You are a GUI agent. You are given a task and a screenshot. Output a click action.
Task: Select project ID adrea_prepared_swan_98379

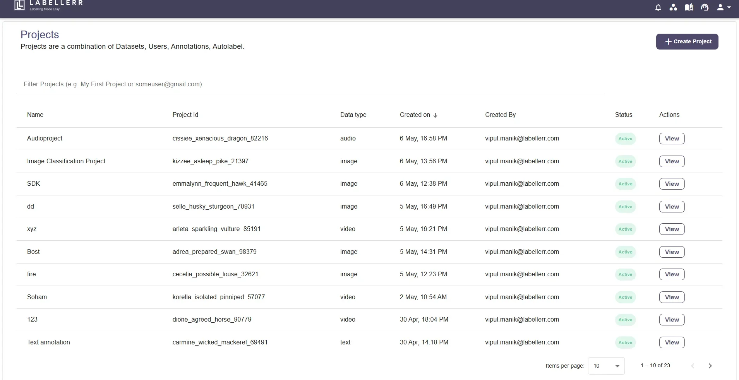point(214,252)
